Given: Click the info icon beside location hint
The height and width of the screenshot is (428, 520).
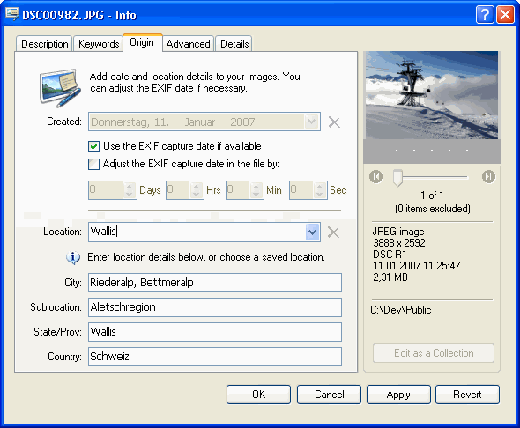Looking at the screenshot, I should click(x=73, y=257).
